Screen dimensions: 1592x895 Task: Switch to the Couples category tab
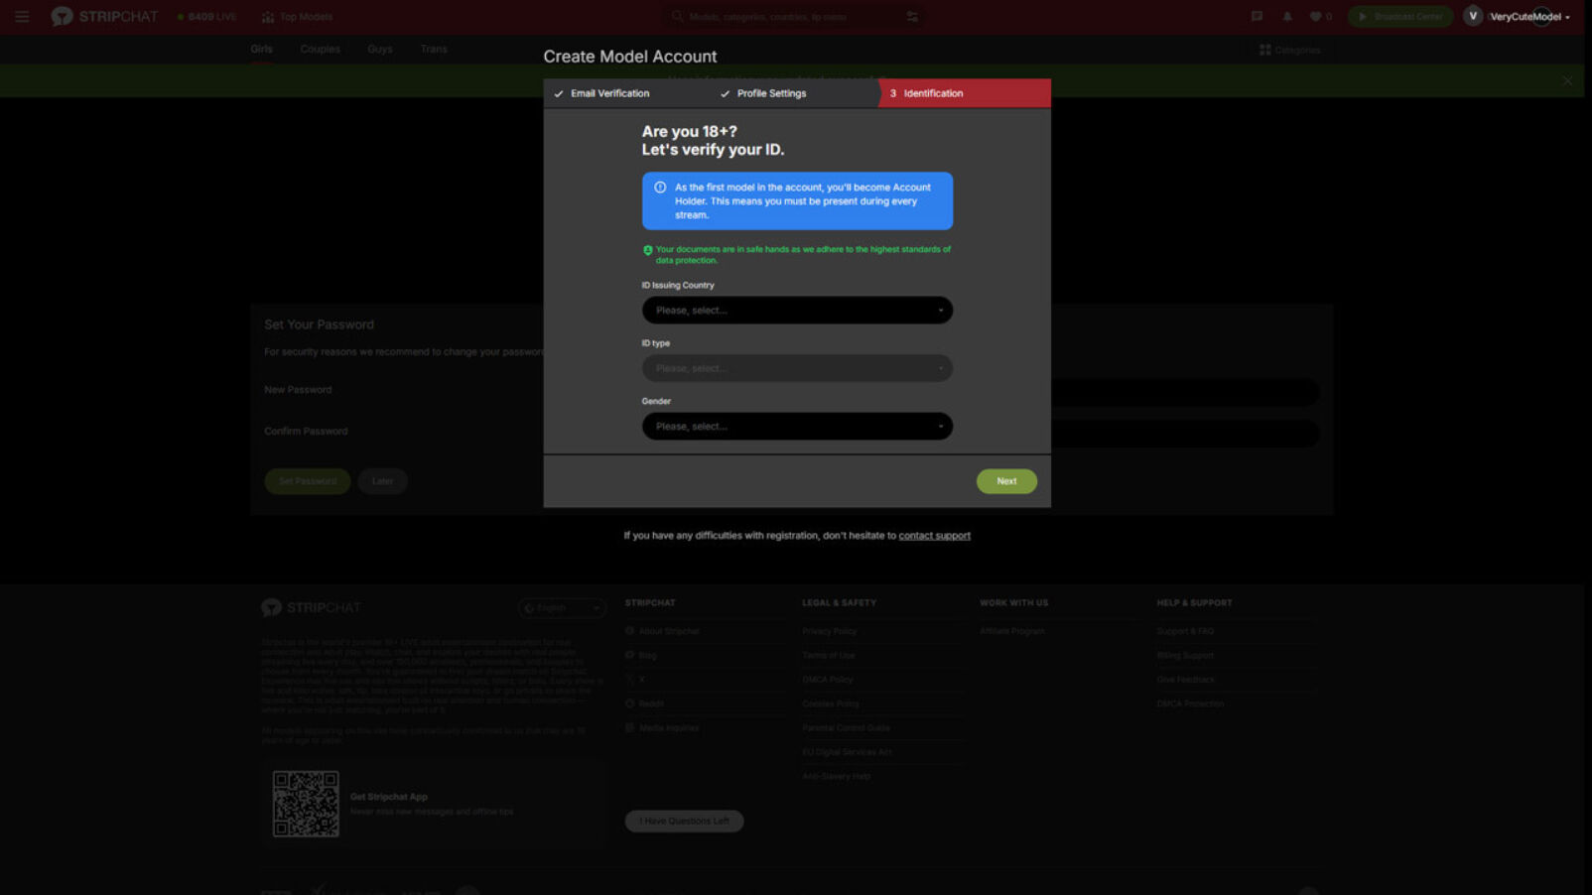[x=320, y=49]
